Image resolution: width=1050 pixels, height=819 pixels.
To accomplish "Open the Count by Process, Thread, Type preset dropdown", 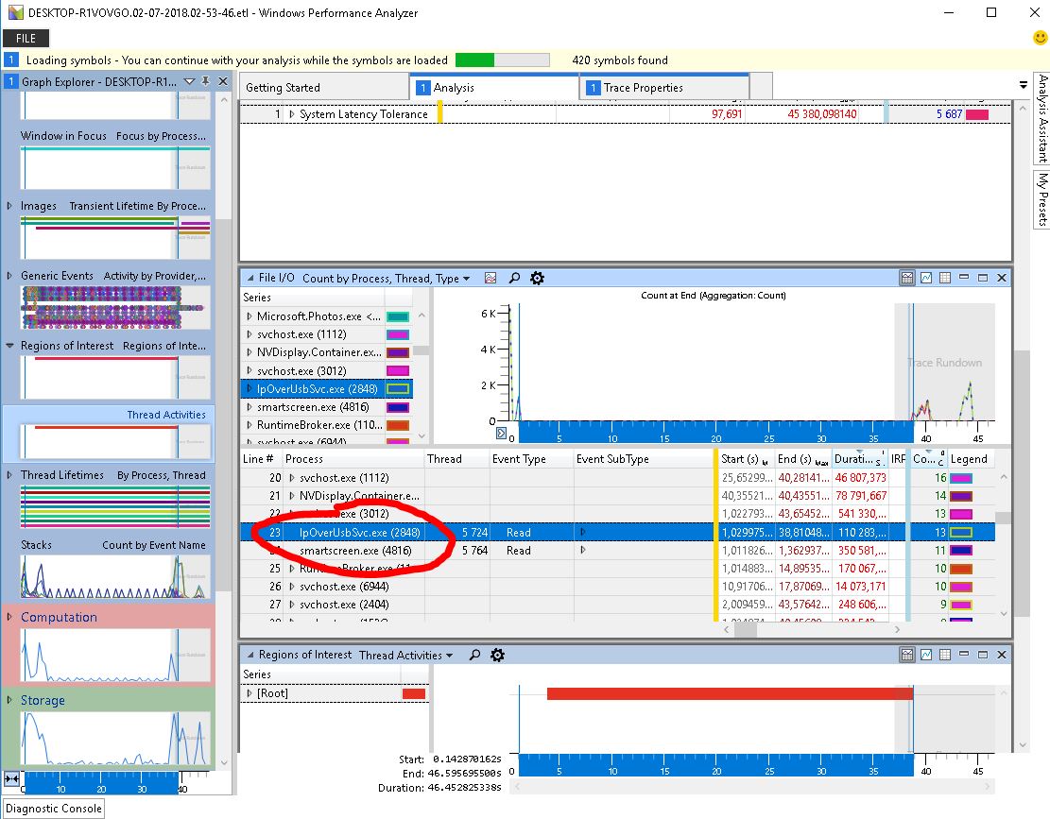I will coord(466,279).
